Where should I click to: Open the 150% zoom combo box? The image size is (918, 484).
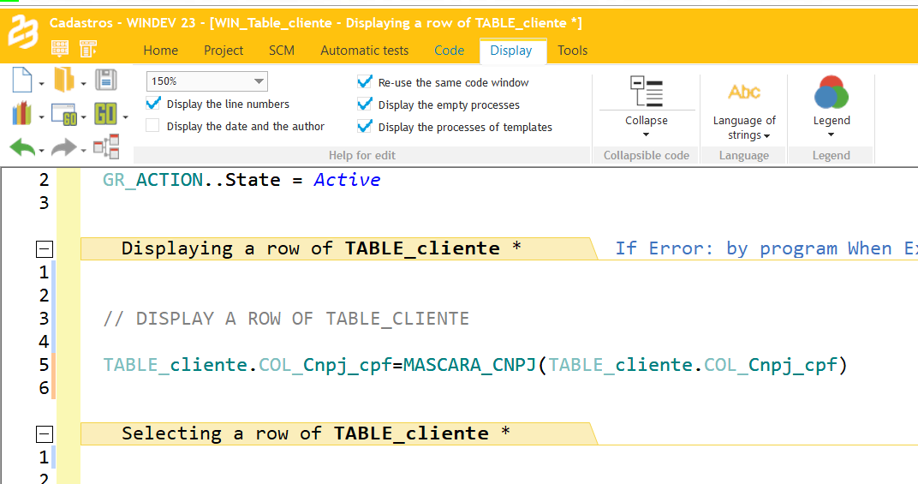(x=207, y=81)
